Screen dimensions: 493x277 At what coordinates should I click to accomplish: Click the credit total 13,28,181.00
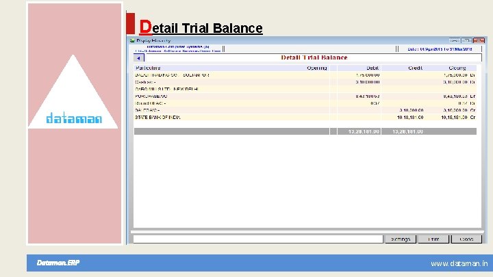pos(407,131)
